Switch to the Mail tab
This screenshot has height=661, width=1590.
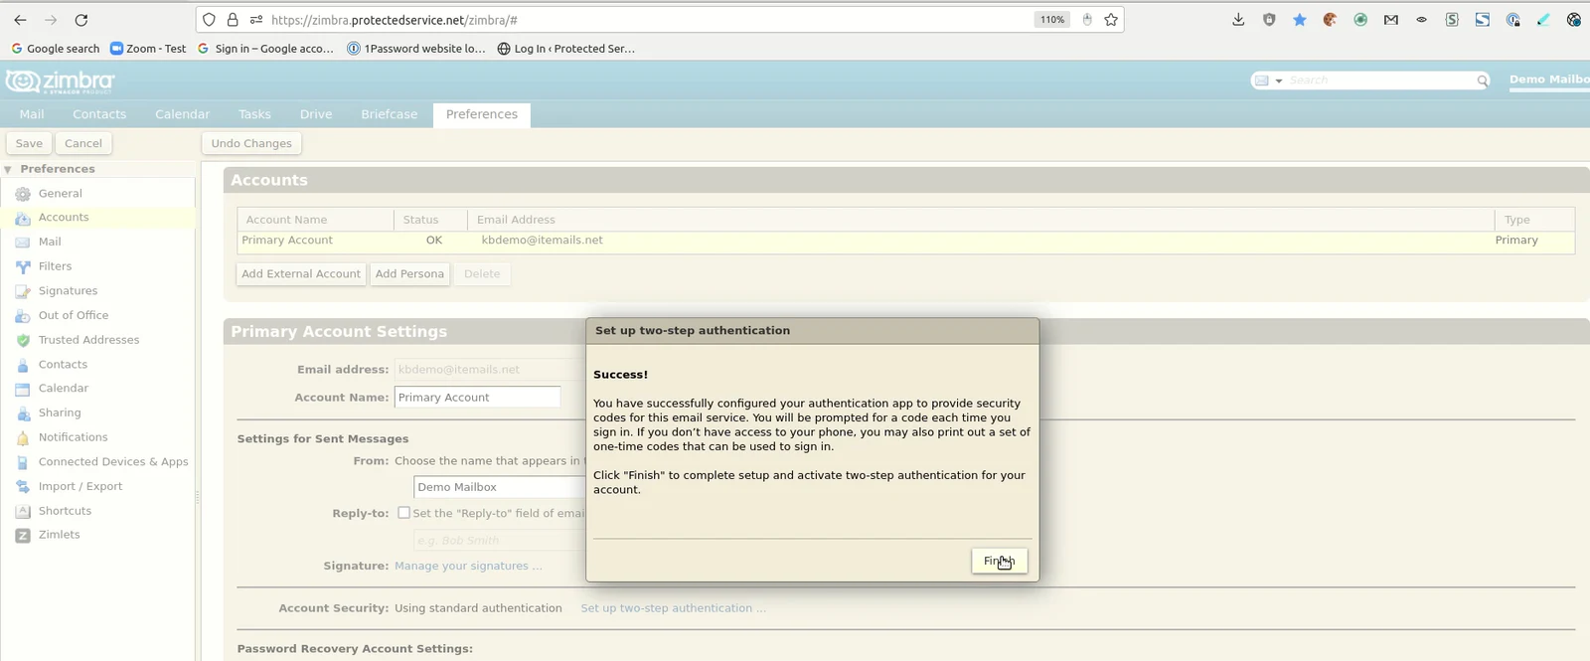point(32,114)
